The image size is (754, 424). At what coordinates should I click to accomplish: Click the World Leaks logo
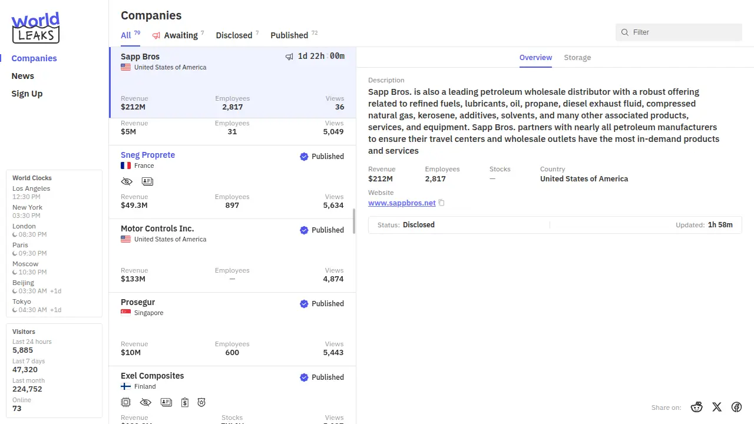point(35,28)
